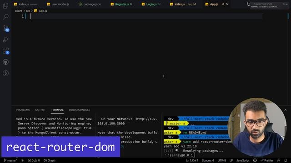Viewport: 291px width, 163px height.
Task: Click the 'yarn add react-router-dom' terminal line
Action: click(207, 142)
